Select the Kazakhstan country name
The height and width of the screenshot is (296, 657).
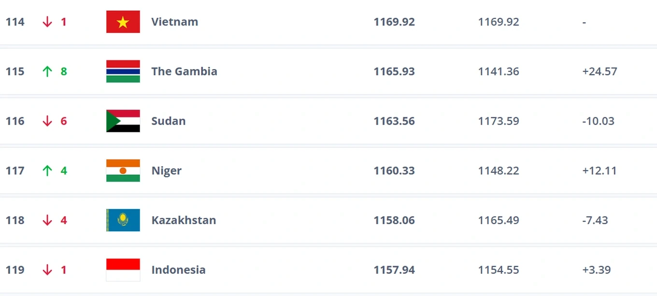click(184, 220)
